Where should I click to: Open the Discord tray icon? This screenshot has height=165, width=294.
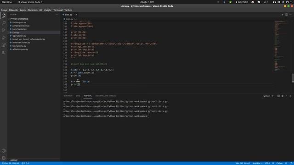click(x=253, y=2)
